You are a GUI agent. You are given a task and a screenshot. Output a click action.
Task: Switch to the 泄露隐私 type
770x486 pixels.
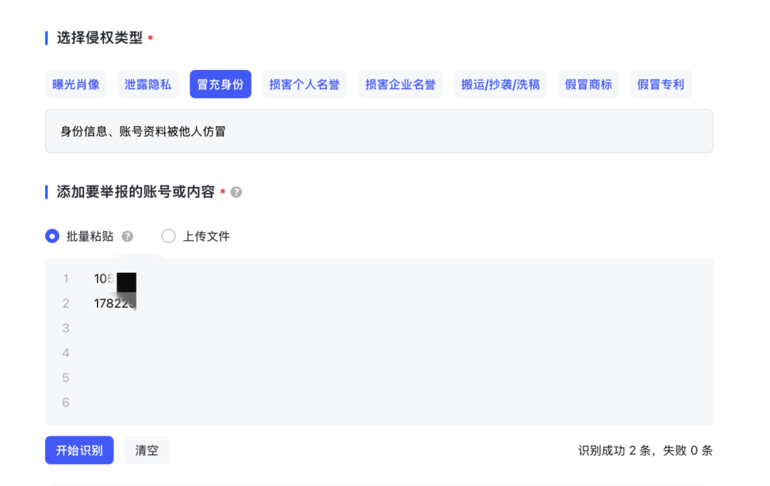click(x=148, y=84)
